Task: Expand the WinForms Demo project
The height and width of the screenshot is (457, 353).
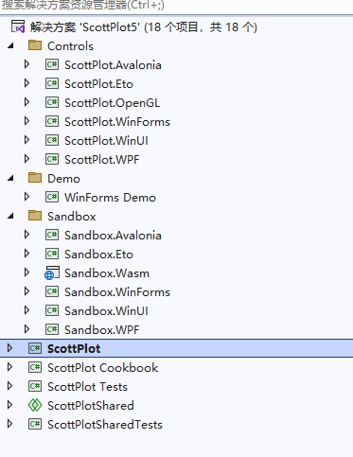Action: tap(26, 197)
